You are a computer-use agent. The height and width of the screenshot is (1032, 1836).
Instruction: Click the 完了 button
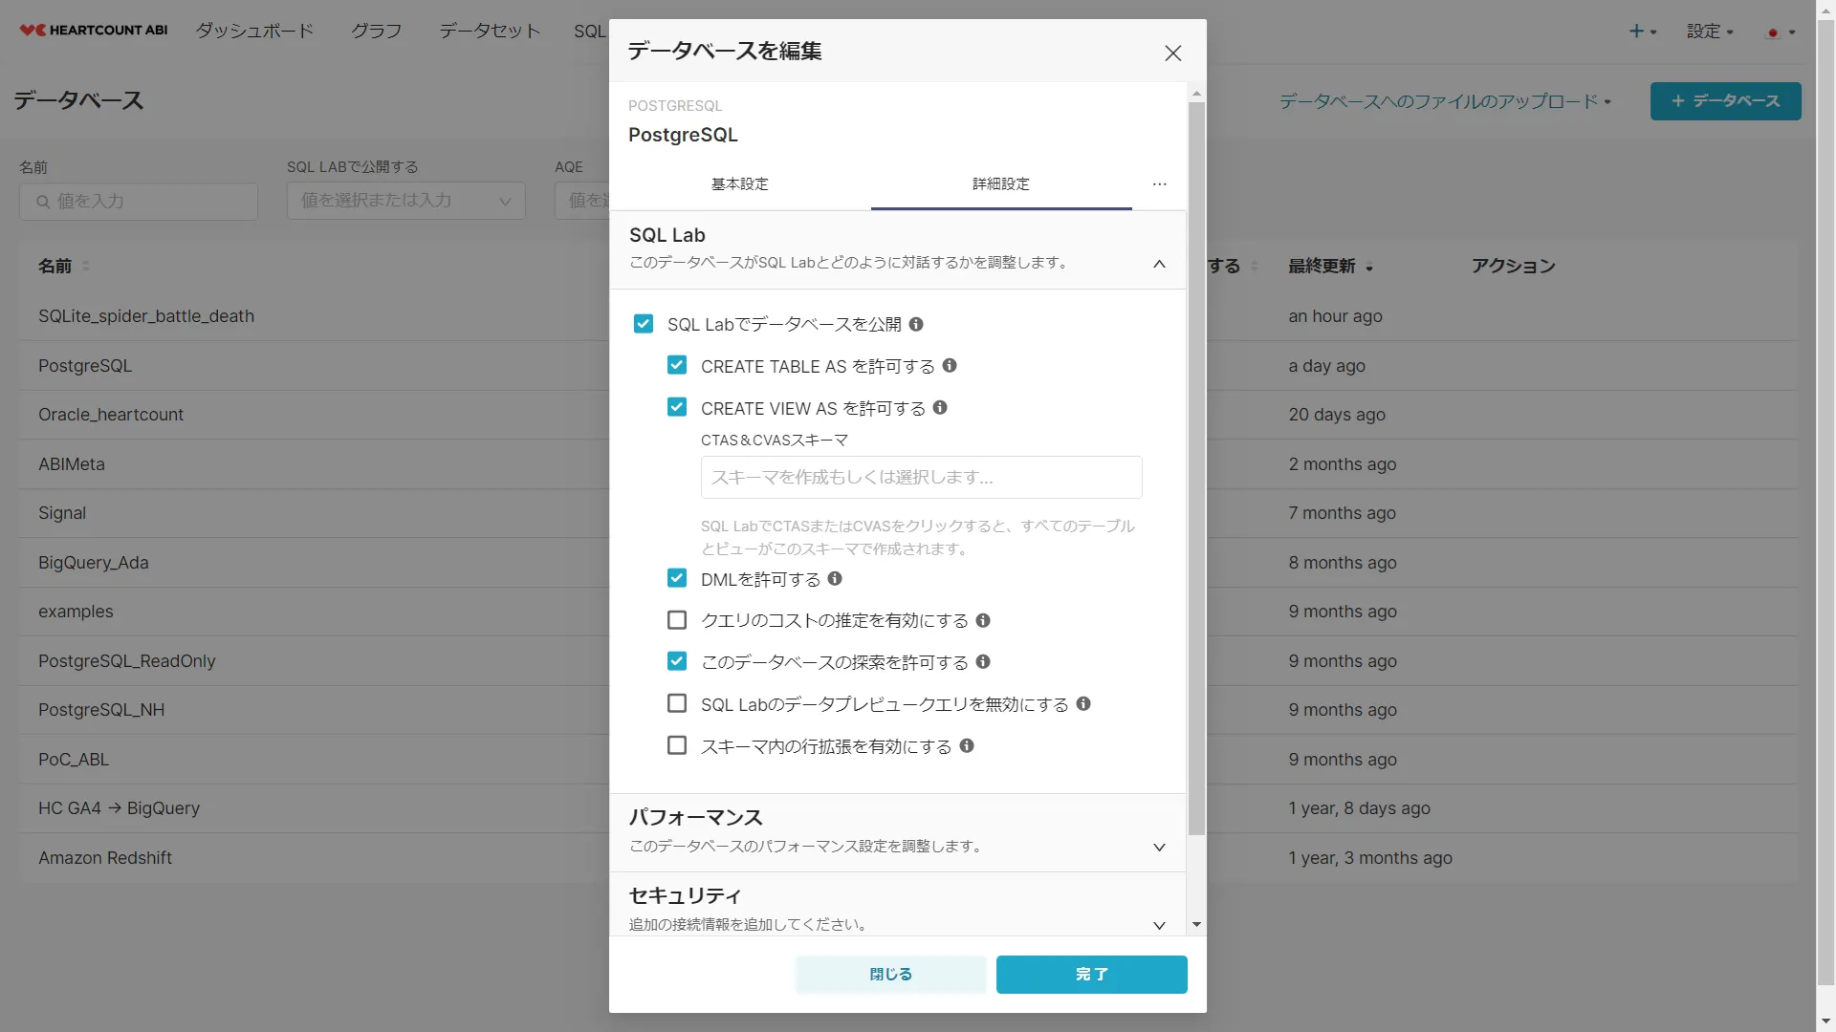[1091, 974]
